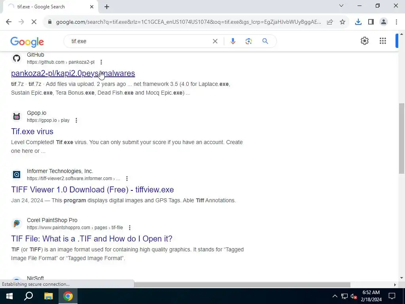Screen dimensions: 405x304
Task: Submit the search with the magnifier icon
Action: click(x=265, y=41)
